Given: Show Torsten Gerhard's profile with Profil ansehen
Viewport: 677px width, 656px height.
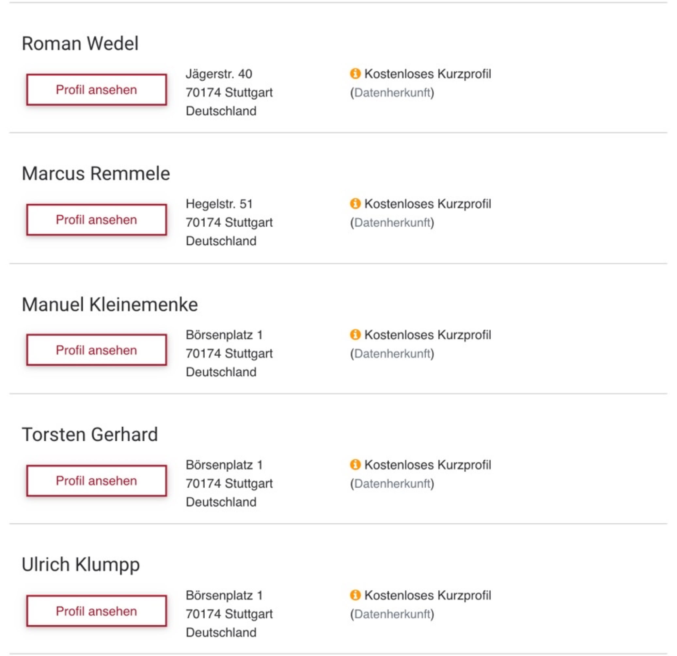Looking at the screenshot, I should coord(96,481).
